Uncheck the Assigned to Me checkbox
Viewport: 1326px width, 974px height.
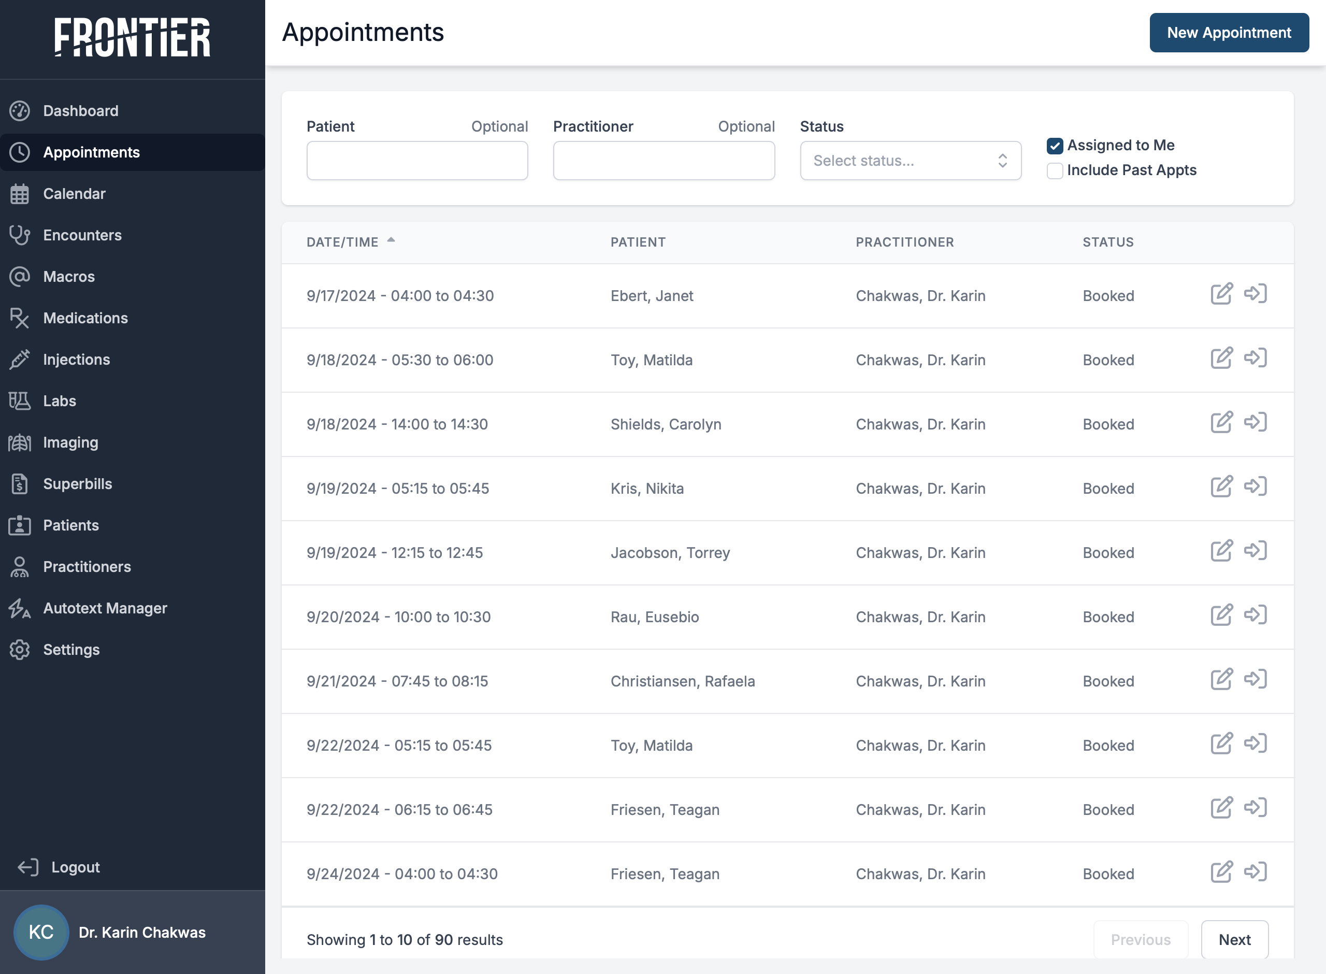[x=1054, y=146]
